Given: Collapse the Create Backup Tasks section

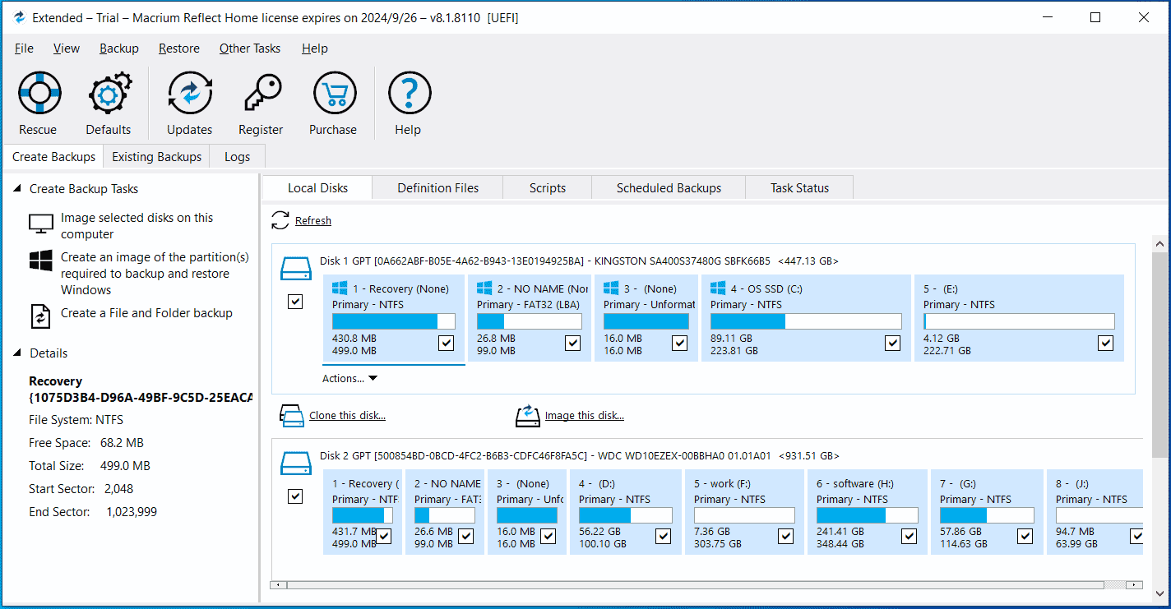Looking at the screenshot, I should [16, 189].
